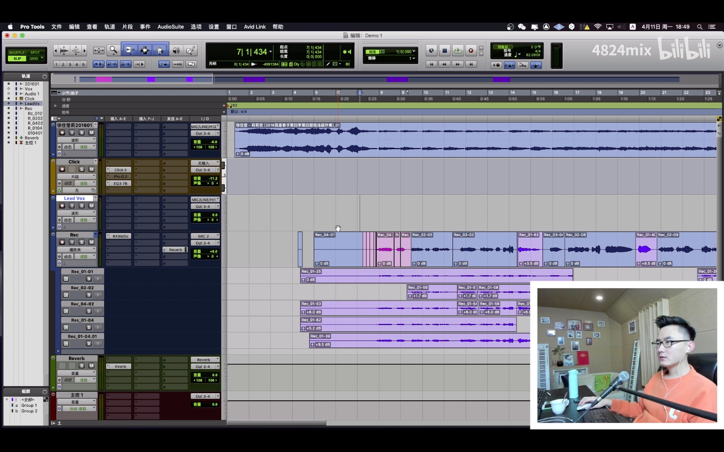Enable SHUFFLE edit mode
Screen dimensions: 724x452
click(17, 52)
